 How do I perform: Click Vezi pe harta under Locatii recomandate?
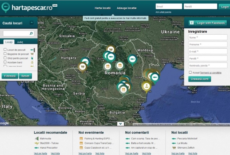point(40,153)
